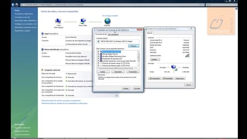Click Ver equipos y dispositivos in sidebar
This screenshot has height=139, width=247.
click(x=24, y=14)
